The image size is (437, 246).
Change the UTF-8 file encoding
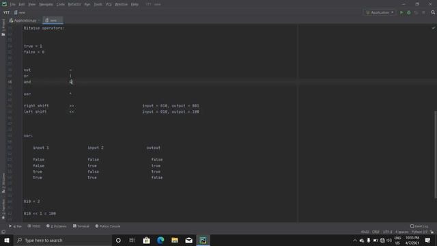387,232
